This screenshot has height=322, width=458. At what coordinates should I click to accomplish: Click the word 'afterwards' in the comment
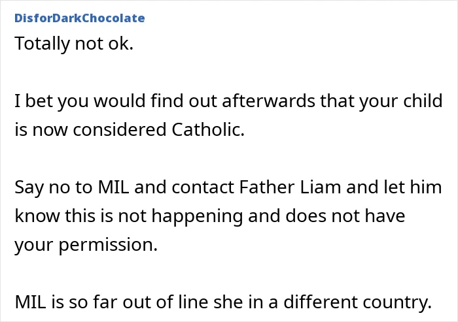click(268, 101)
